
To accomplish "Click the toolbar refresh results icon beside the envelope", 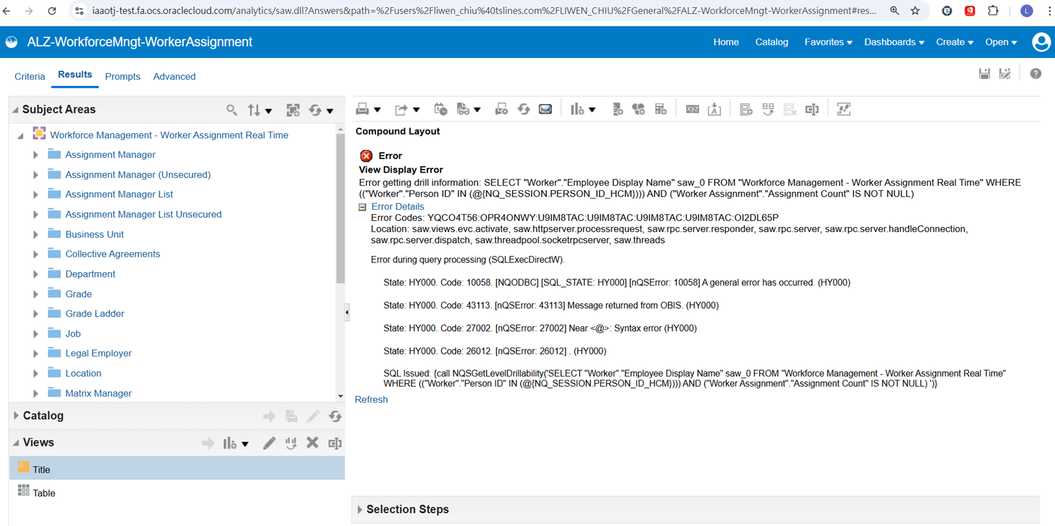I will click(x=524, y=110).
